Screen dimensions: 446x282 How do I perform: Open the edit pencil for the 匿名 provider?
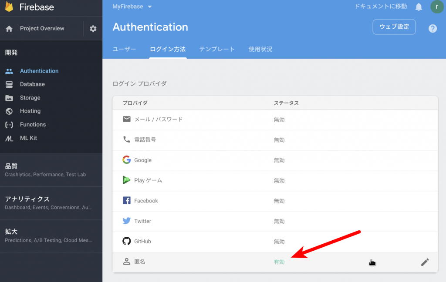425,262
